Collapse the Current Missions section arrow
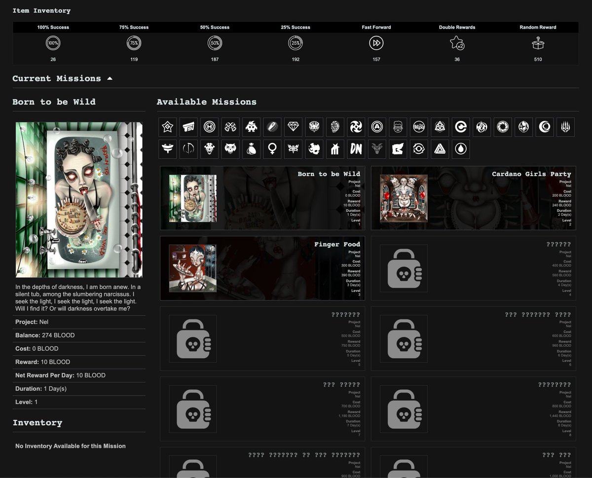 pos(110,78)
